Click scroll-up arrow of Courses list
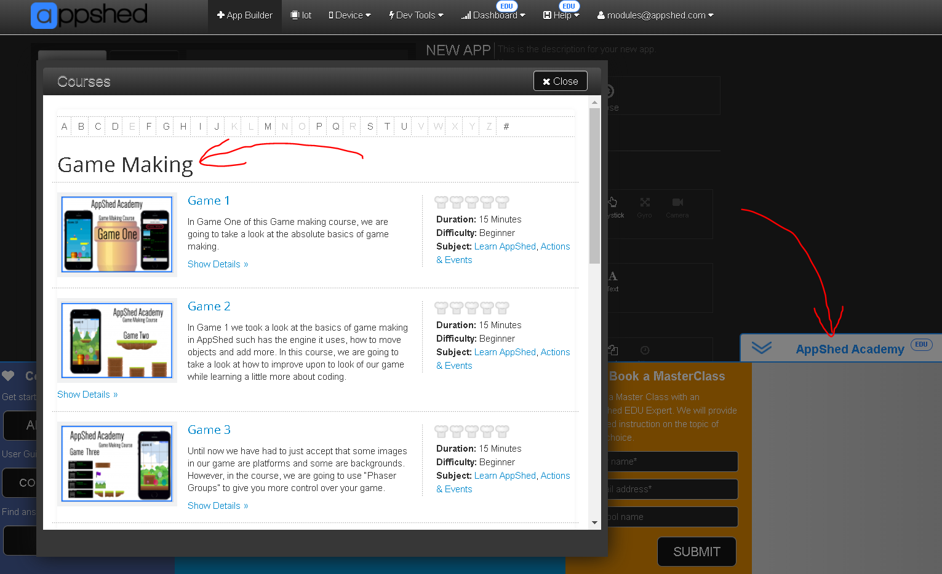This screenshot has width=942, height=574. [594, 102]
